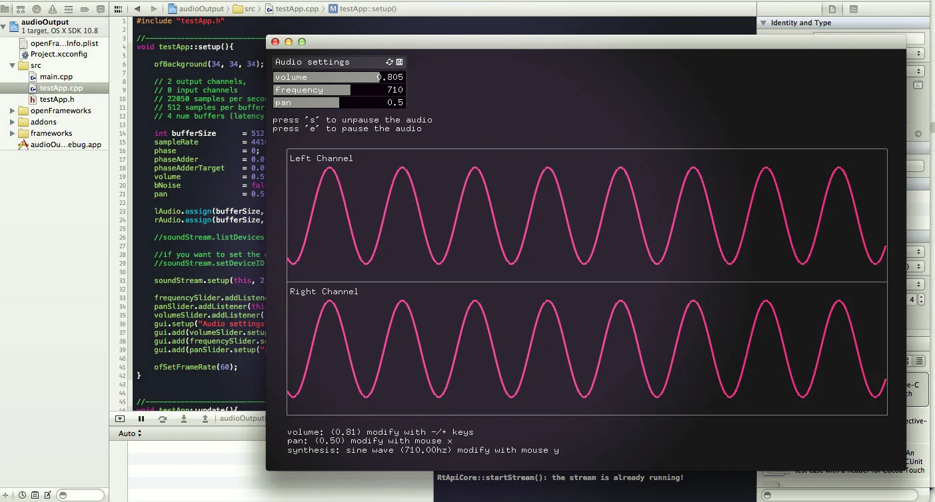Hide the debug area with toggle button
This screenshot has height=502, width=935.
pyautogui.click(x=120, y=419)
